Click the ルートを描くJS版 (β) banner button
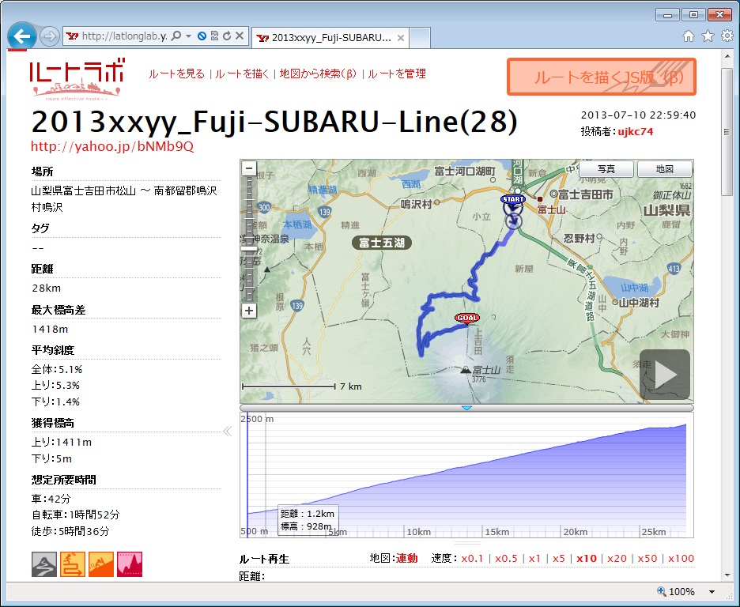The image size is (740, 607). pos(602,77)
